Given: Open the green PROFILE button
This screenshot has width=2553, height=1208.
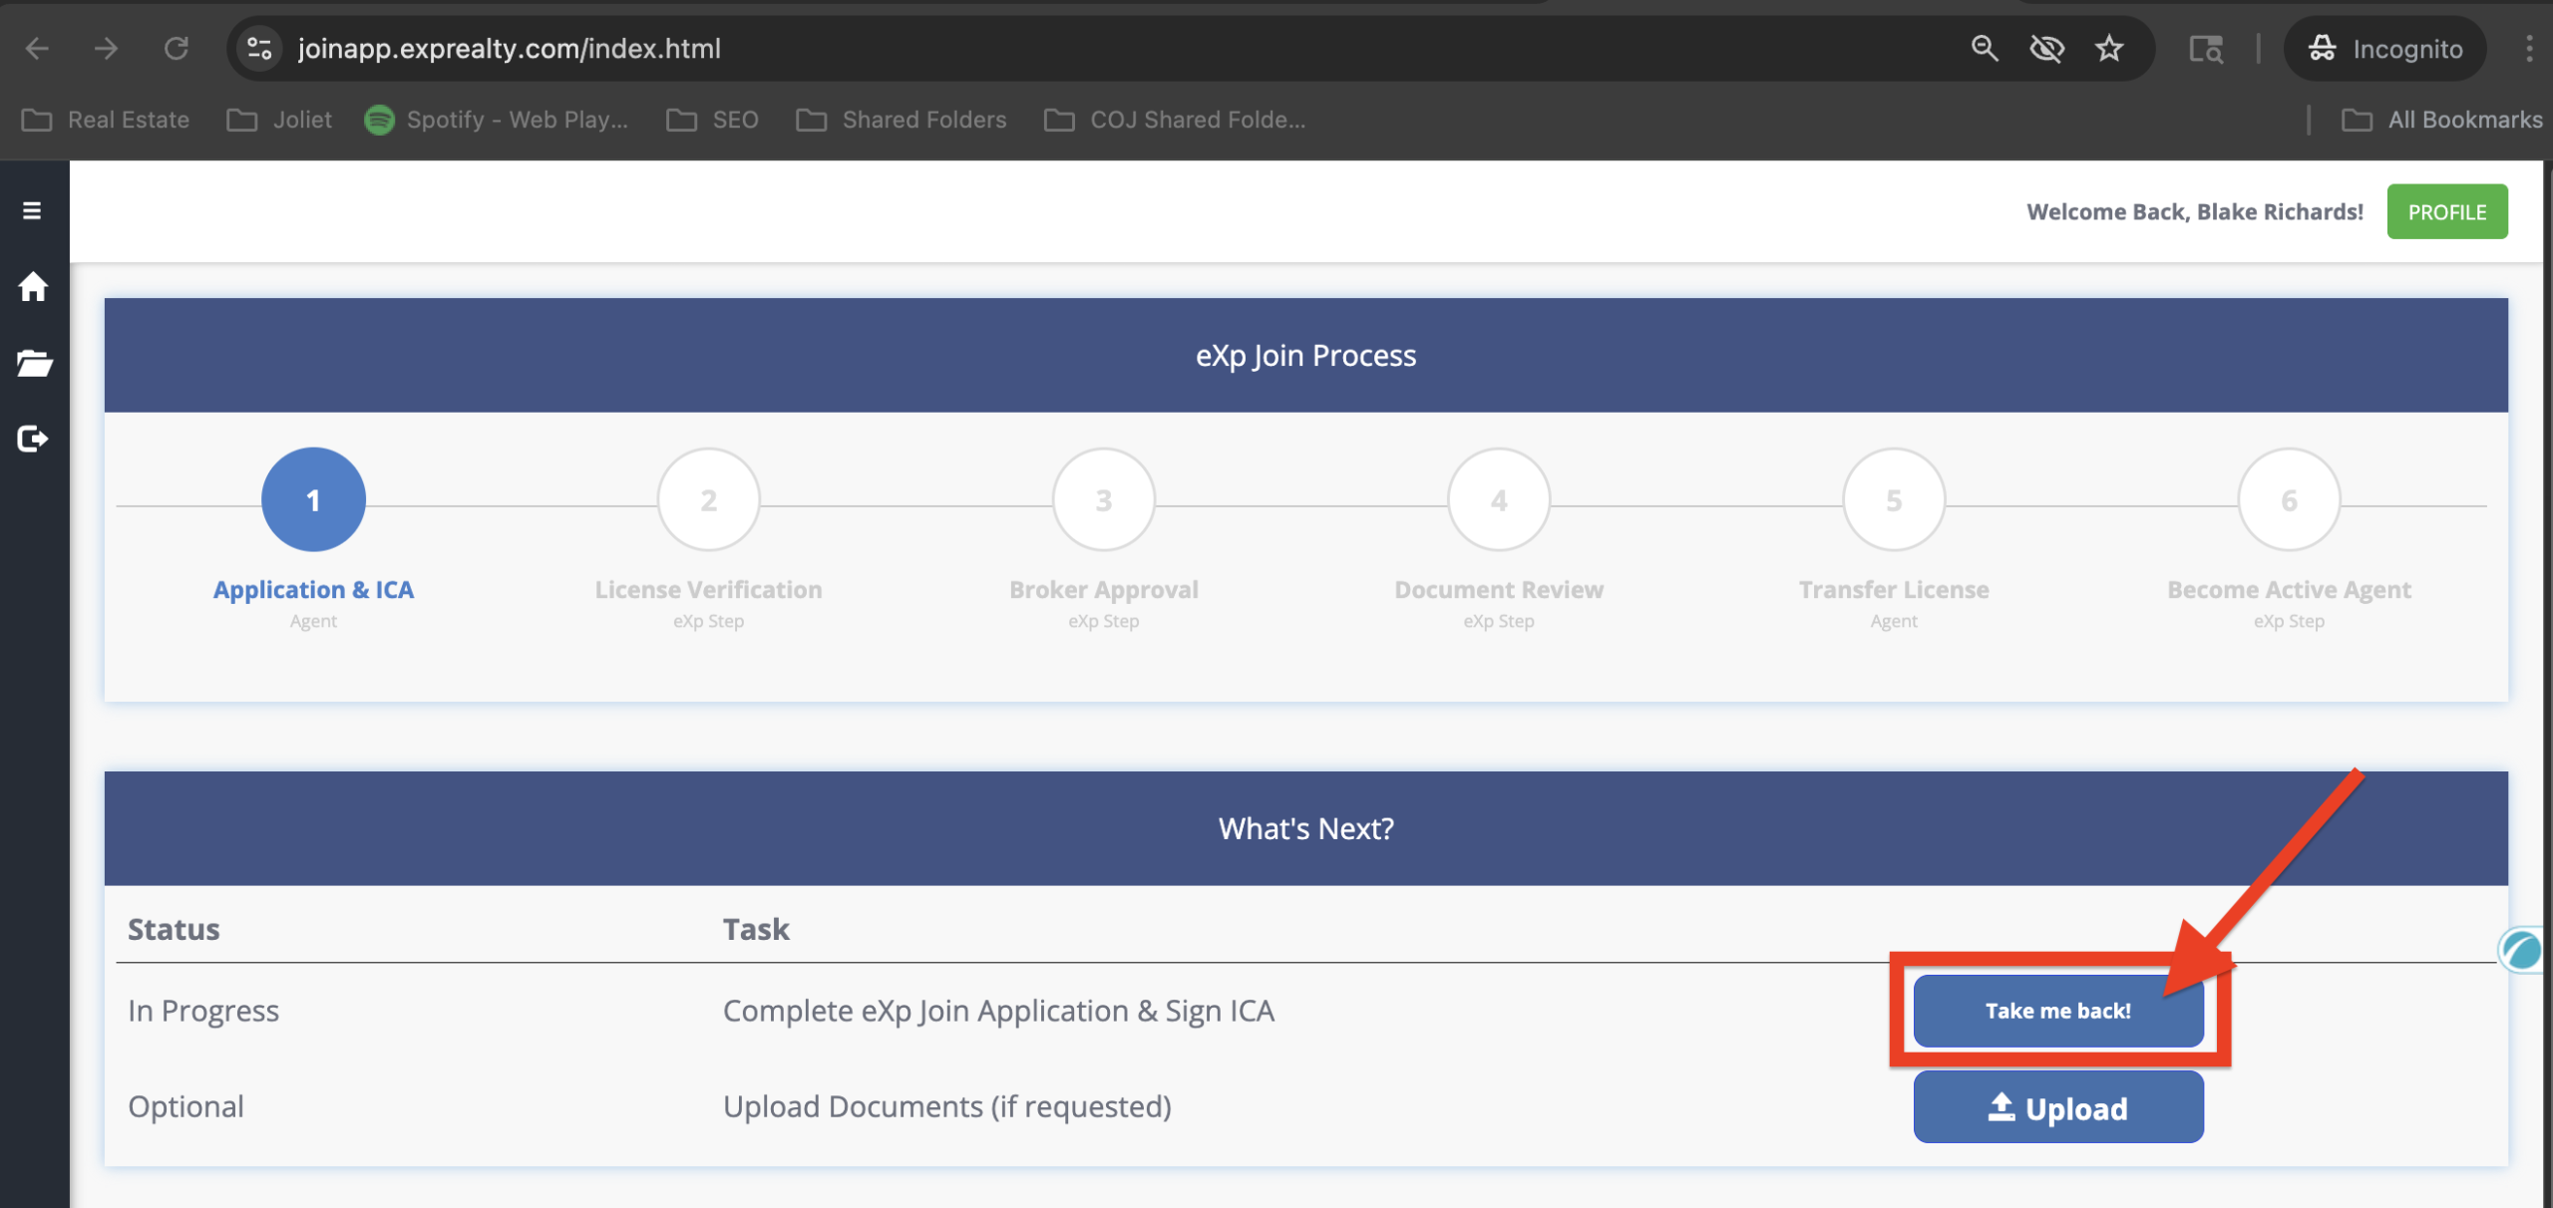Looking at the screenshot, I should [x=2446, y=211].
